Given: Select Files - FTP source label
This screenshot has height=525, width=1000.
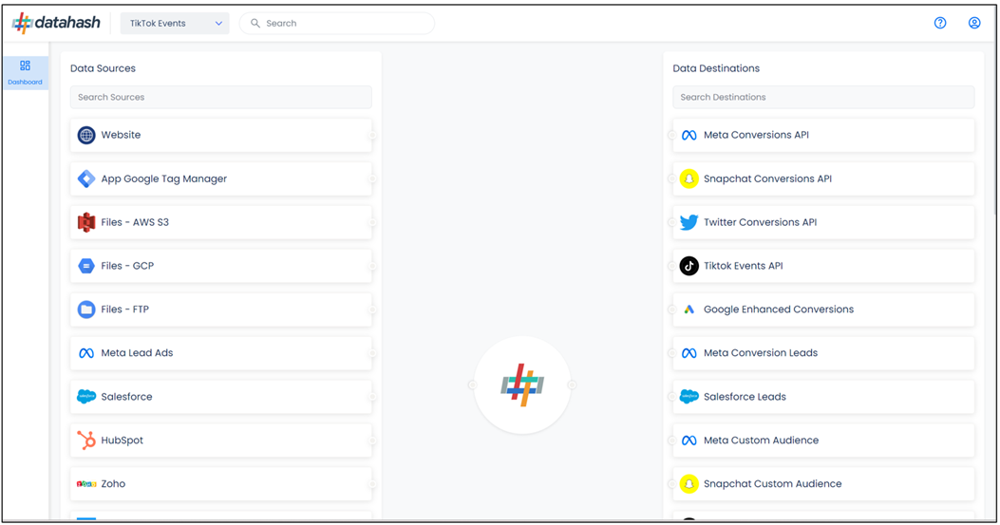Looking at the screenshot, I should 124,309.
